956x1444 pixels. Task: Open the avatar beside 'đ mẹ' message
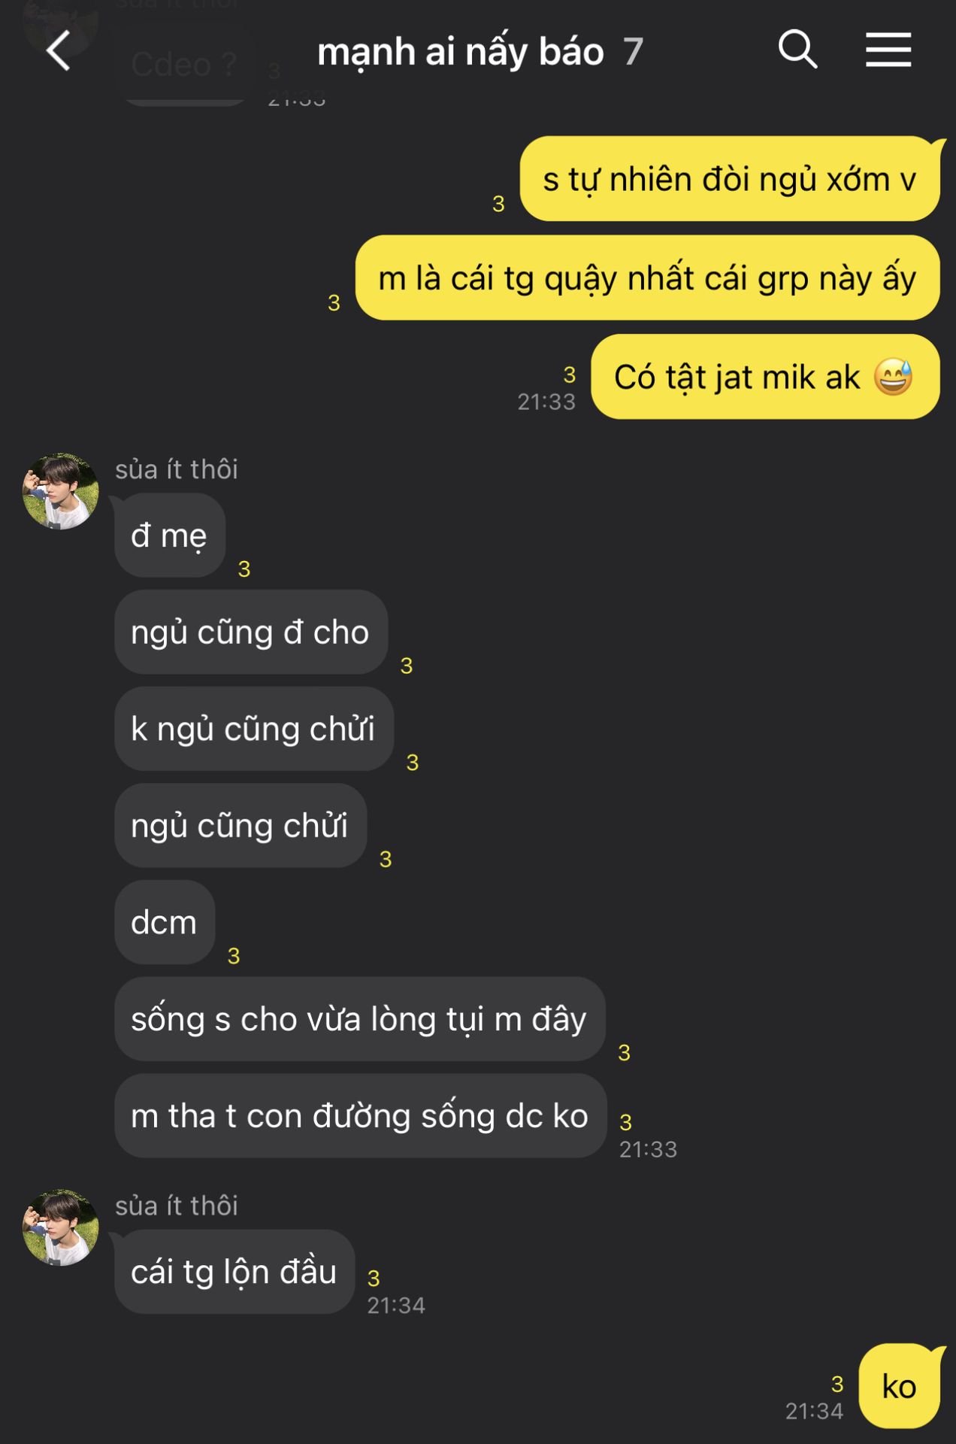[x=61, y=491]
